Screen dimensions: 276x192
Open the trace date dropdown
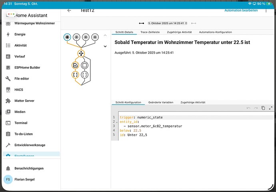point(166,23)
